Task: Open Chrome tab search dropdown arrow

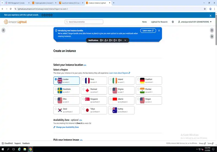Action: [2, 3]
